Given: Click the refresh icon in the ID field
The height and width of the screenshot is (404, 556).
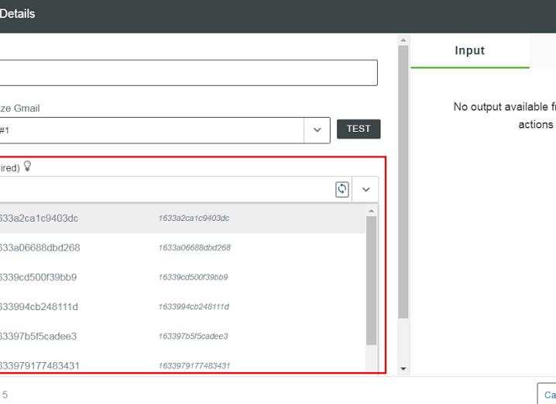Looking at the screenshot, I should pos(342,189).
